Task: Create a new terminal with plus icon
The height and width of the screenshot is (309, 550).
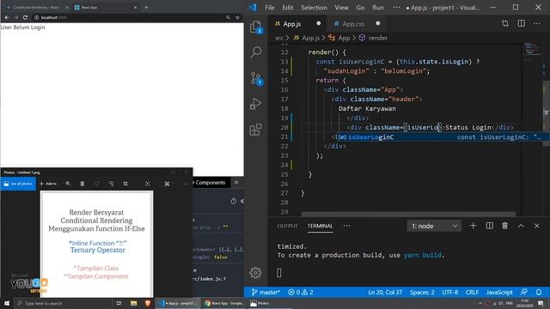Action: [x=473, y=226]
